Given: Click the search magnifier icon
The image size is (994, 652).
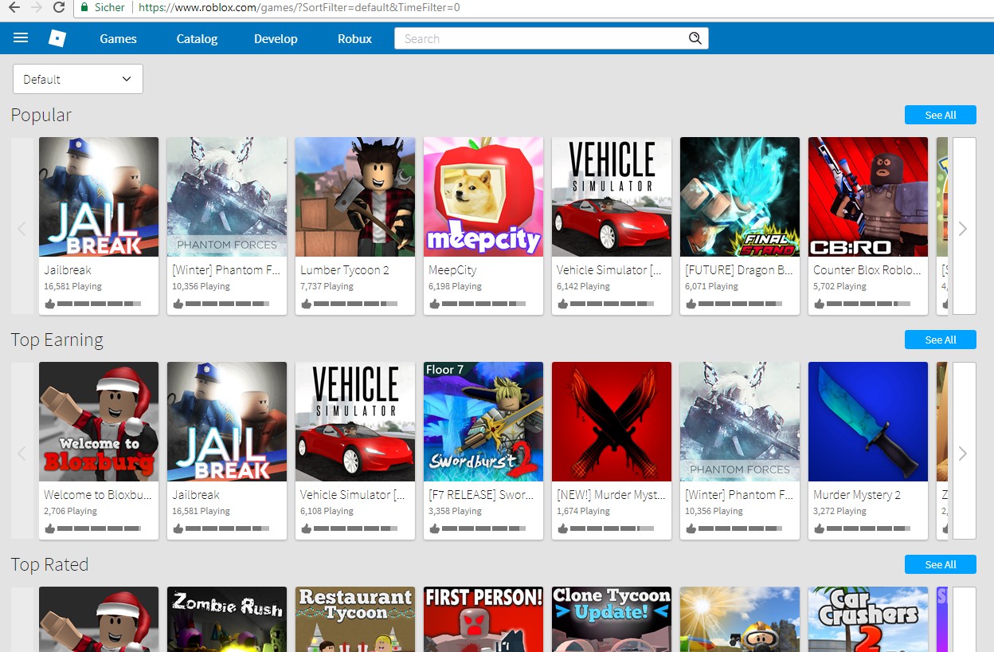Looking at the screenshot, I should pos(695,38).
